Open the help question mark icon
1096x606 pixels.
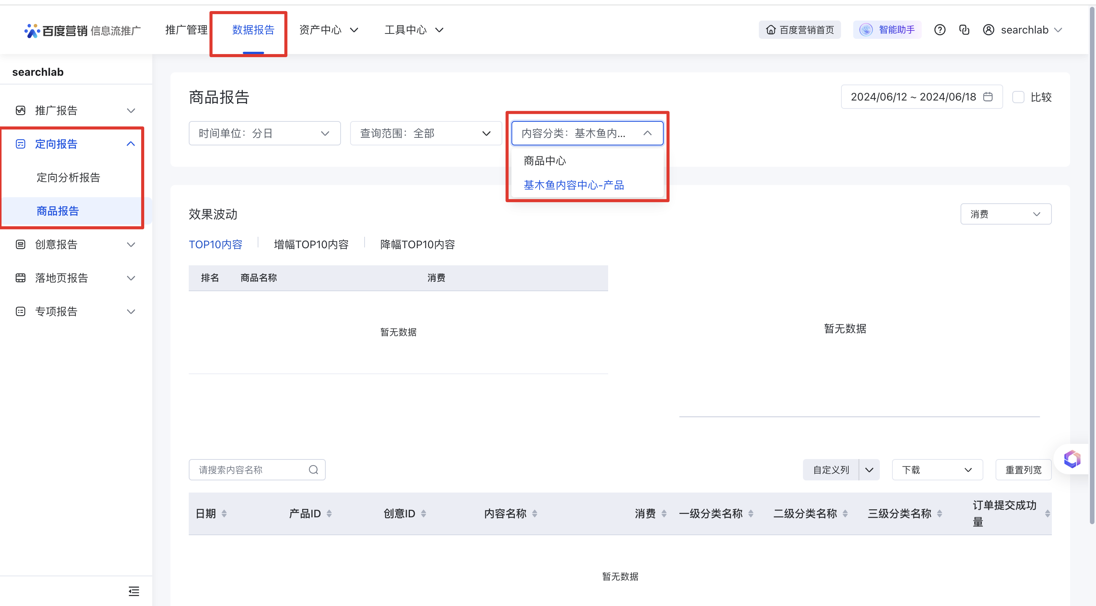click(940, 30)
